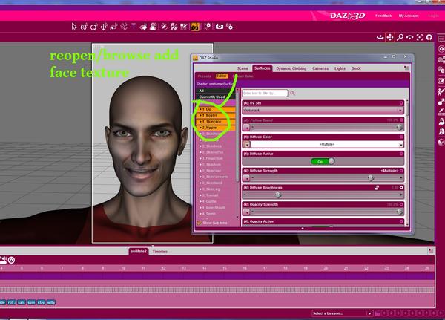This screenshot has height=320, width=445.
Task: Open the Timeline tab
Action: coord(160,252)
